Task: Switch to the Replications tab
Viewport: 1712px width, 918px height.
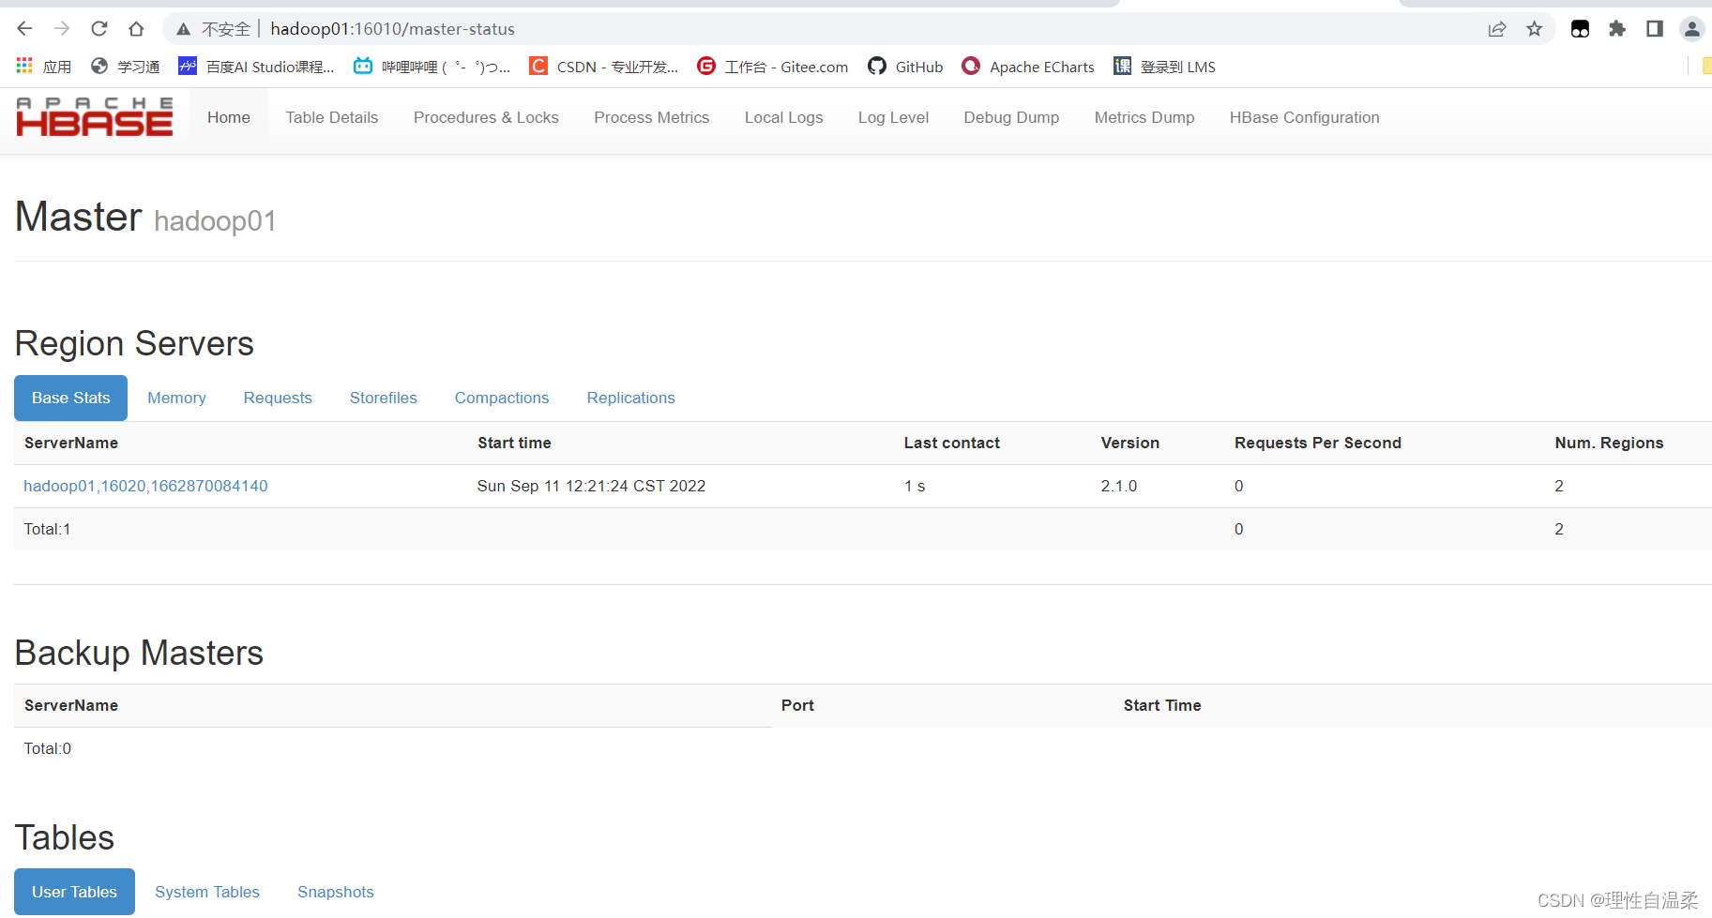Action: tap(631, 398)
